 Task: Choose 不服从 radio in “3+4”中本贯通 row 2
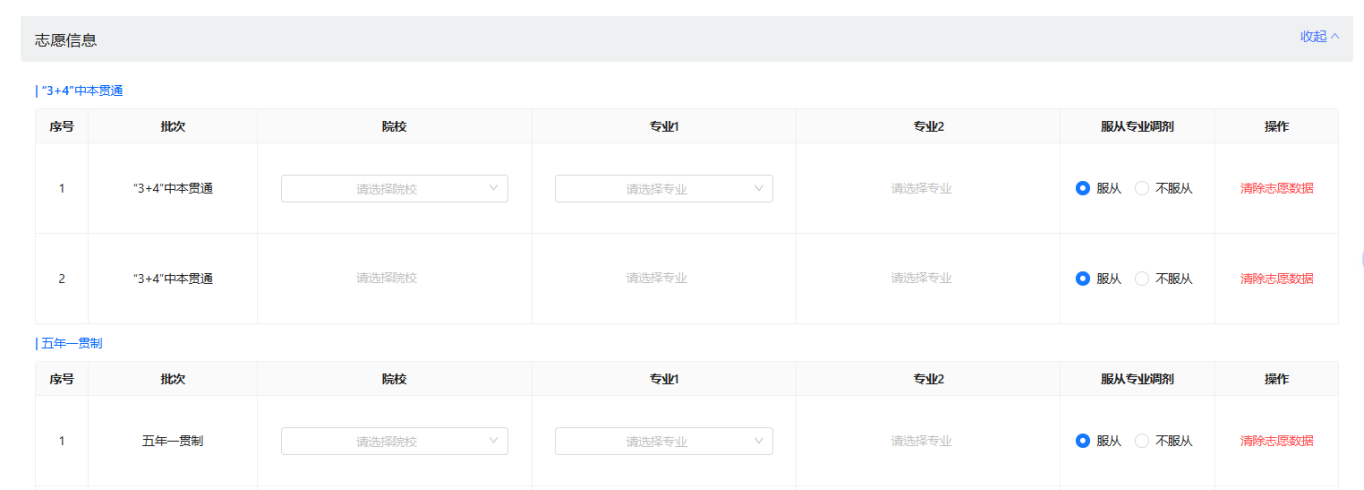1143,279
